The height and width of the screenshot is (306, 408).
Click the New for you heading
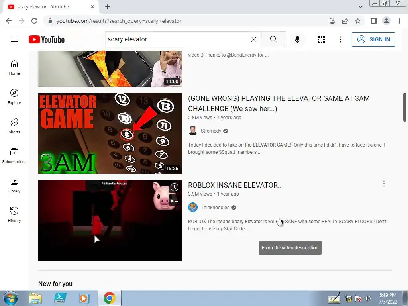coord(55,284)
